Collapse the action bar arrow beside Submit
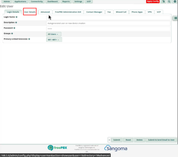This screenshot has width=178, height=157. point(109,140)
